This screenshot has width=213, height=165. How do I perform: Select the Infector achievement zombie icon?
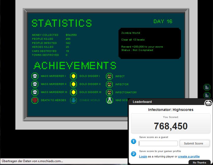pyautogui.click(x=109, y=84)
